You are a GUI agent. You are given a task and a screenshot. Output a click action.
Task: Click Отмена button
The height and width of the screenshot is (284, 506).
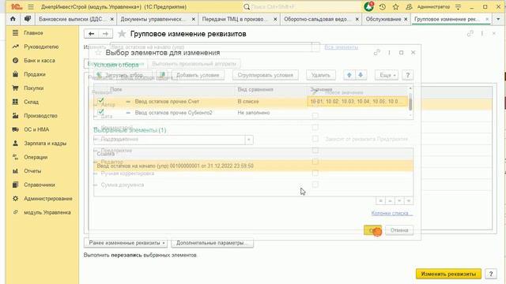coord(399,230)
